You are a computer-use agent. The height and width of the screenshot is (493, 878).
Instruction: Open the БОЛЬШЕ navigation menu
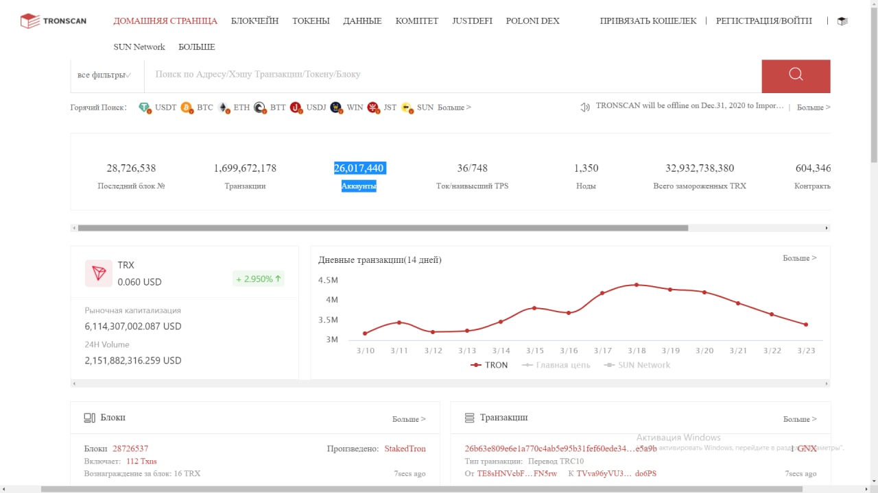[x=197, y=47]
